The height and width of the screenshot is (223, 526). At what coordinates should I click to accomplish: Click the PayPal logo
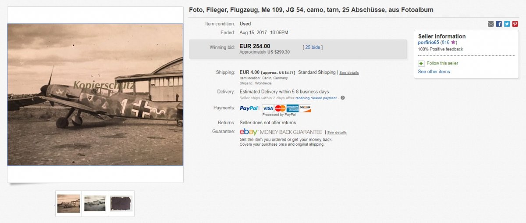pyautogui.click(x=249, y=108)
